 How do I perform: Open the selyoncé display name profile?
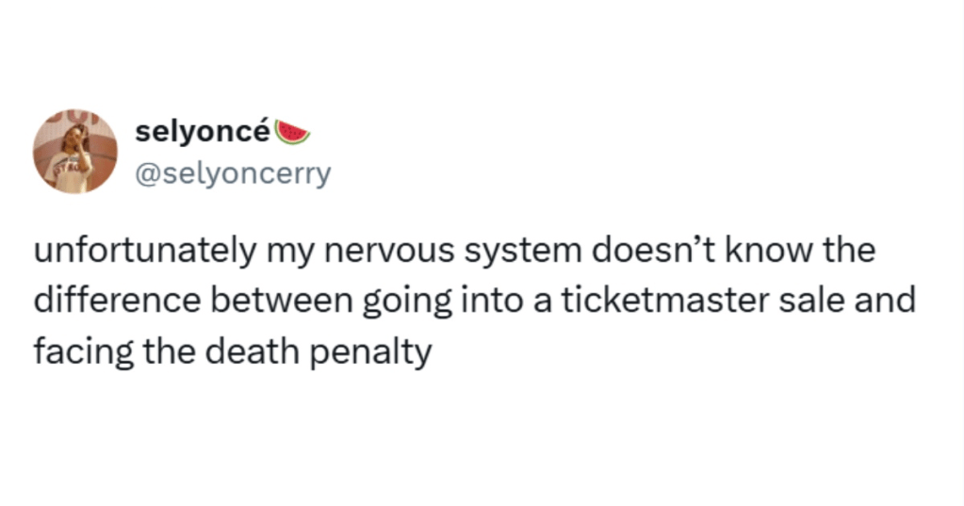(202, 132)
